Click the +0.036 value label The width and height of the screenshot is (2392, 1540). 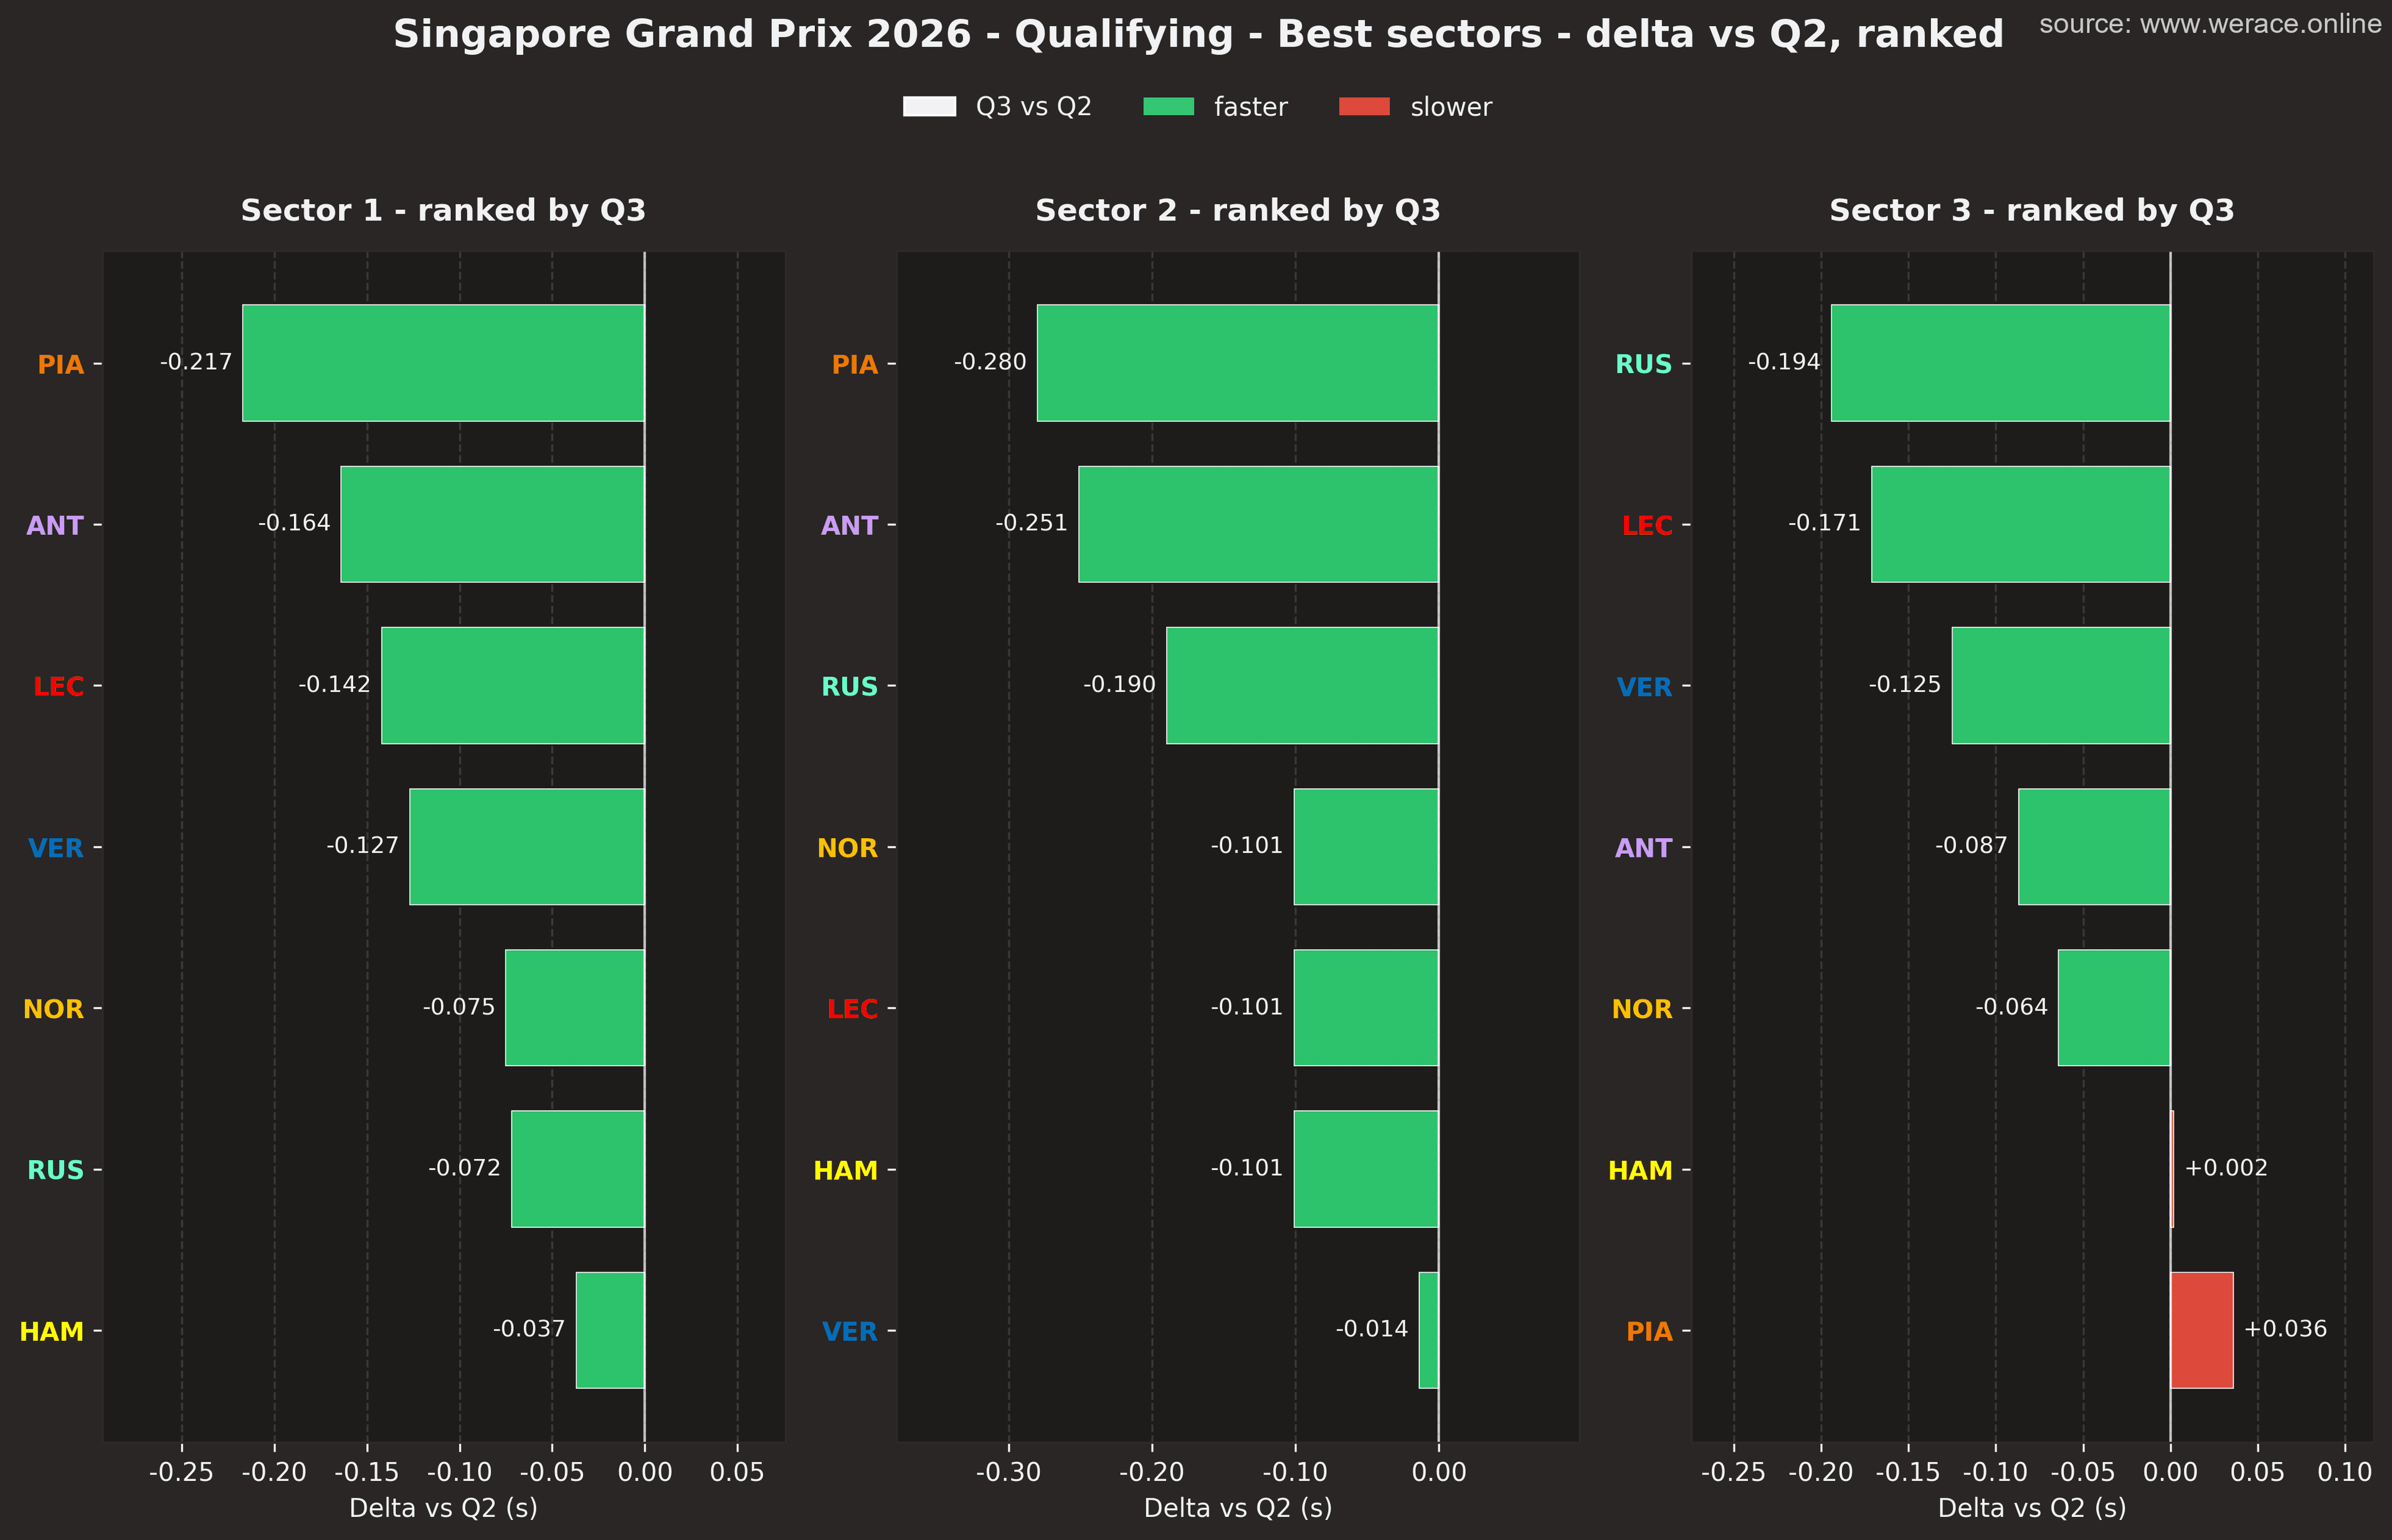pos(2285,1329)
